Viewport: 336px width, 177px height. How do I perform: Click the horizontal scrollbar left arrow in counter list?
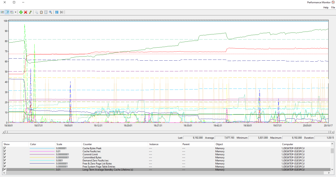[x=4, y=173]
